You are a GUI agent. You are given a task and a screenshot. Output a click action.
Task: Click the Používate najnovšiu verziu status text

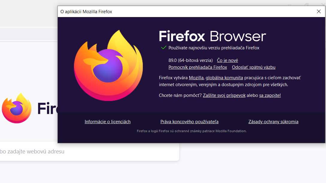tap(214, 48)
